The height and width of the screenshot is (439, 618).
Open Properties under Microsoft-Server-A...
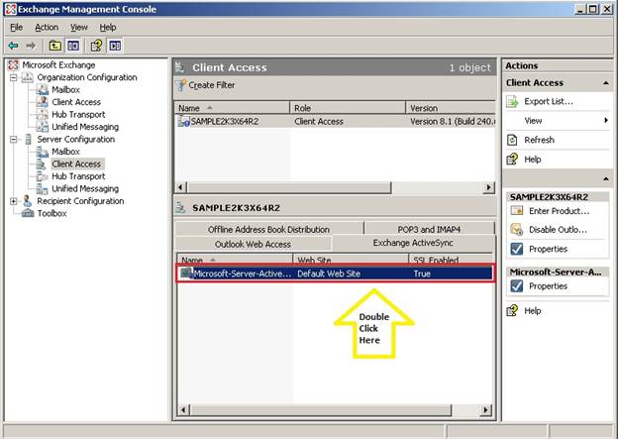pos(549,286)
